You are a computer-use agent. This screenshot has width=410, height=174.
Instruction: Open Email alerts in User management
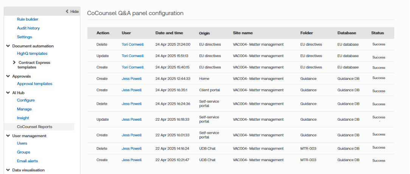[x=27, y=161]
